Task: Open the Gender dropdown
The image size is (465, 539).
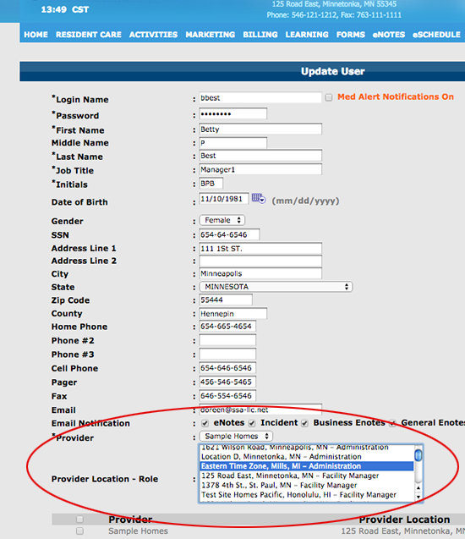Action: click(x=222, y=220)
